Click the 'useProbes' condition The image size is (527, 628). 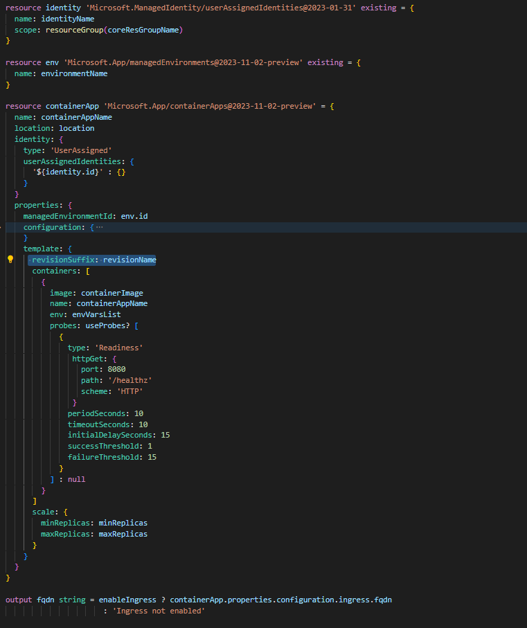[105, 326]
